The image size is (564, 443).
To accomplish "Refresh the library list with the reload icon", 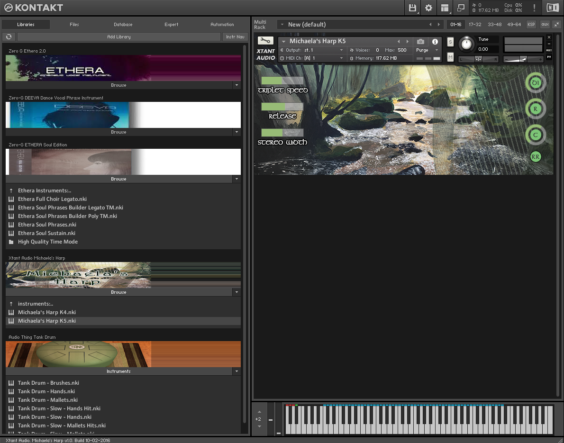I will tap(9, 36).
